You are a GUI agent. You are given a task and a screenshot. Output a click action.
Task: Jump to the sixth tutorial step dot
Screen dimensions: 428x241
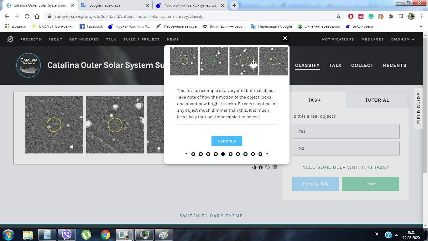(x=231, y=154)
